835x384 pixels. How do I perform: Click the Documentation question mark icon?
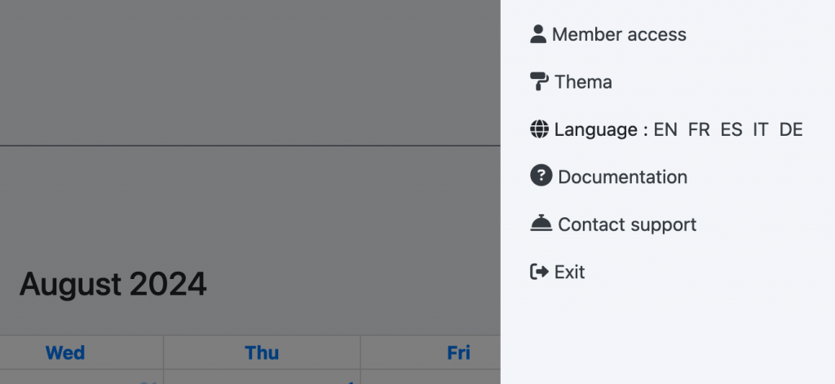541,175
